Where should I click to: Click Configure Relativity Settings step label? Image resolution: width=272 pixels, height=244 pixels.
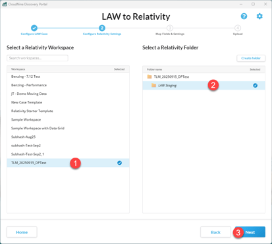[102, 34]
